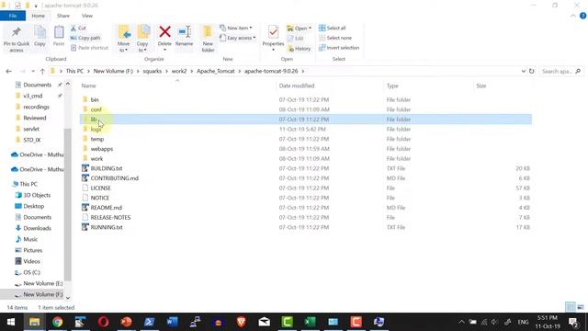Open the Windows Start menu
588x331 pixels.
point(11,322)
